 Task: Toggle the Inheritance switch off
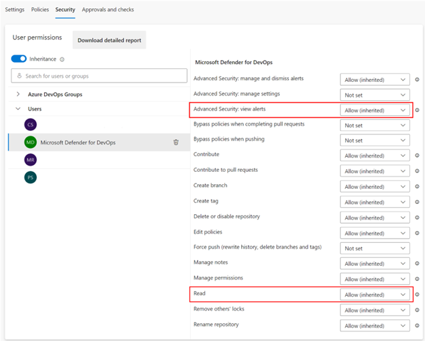(x=18, y=59)
